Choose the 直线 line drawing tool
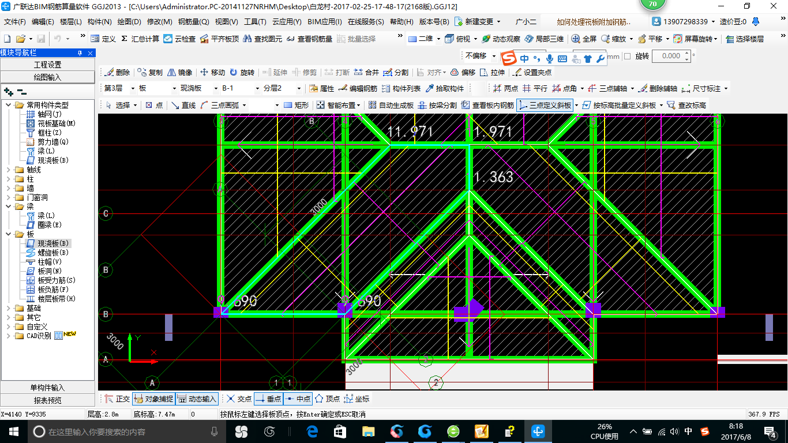Screen dimensions: 788x443 (x=183, y=105)
